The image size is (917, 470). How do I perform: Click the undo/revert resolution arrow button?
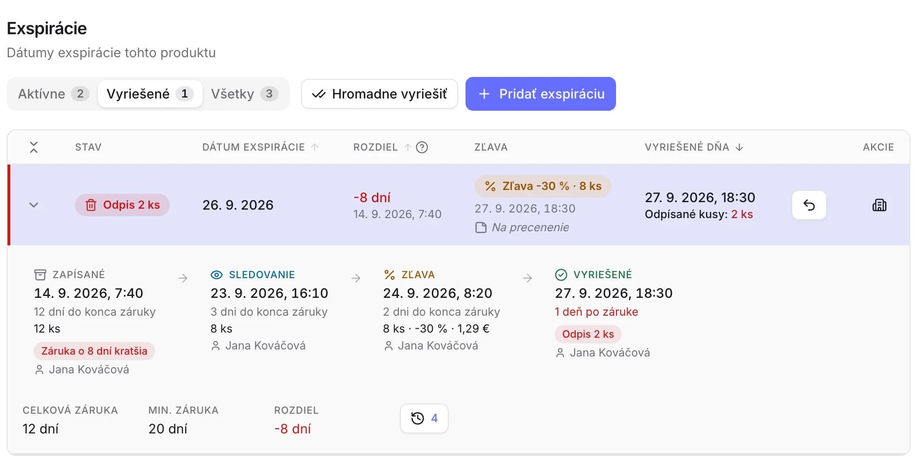click(x=809, y=205)
